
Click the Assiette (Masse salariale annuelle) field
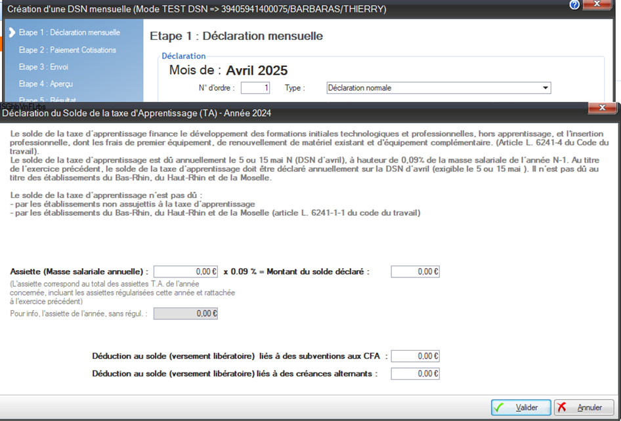(185, 272)
